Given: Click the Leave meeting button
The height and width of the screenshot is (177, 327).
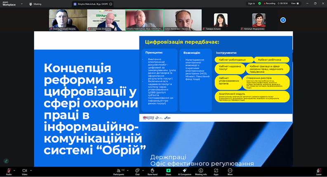Looking at the screenshot, I should point(319,172).
